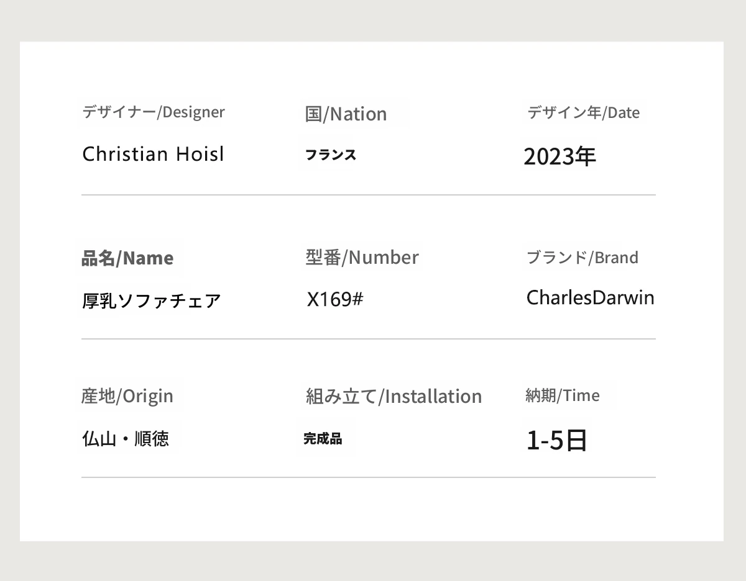The height and width of the screenshot is (581, 746).
Task: Select the 仏山・順徳 origin value
Action: [126, 439]
